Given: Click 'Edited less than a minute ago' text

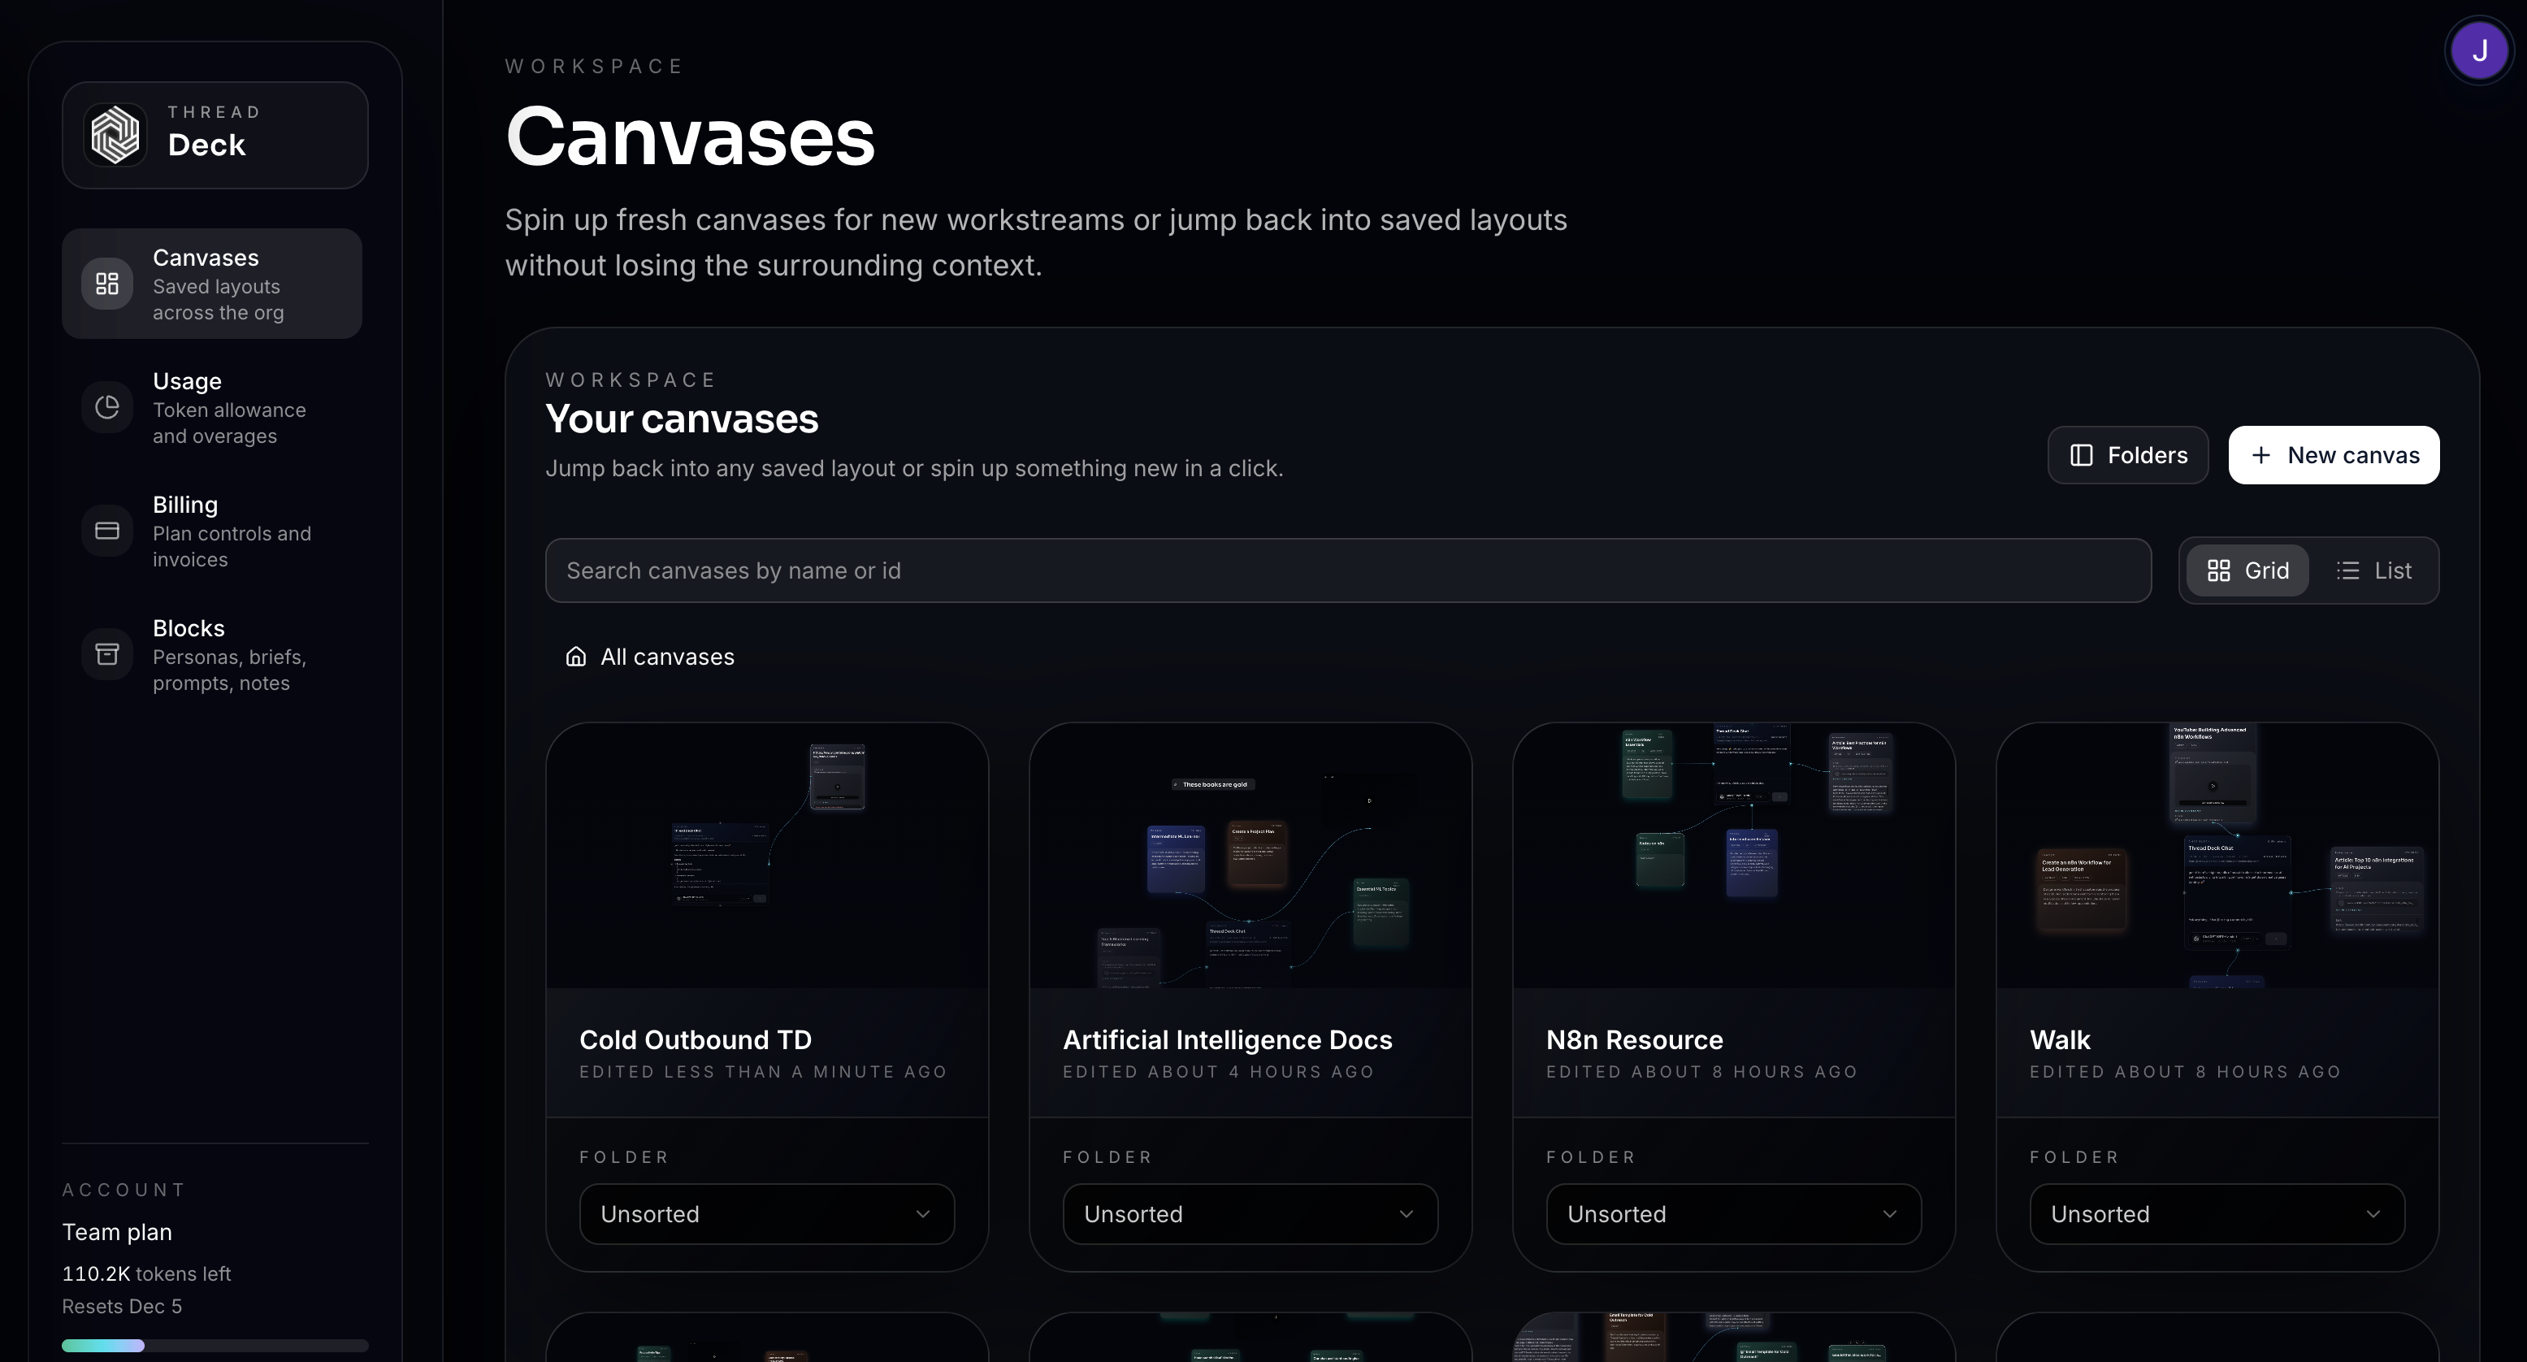Looking at the screenshot, I should (763, 1072).
